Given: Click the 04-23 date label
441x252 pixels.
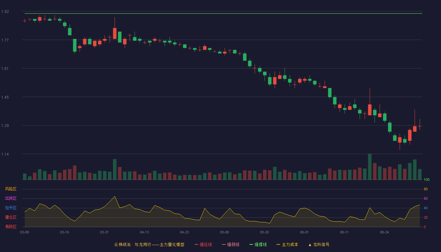Looking at the screenshot, I should (184, 232).
